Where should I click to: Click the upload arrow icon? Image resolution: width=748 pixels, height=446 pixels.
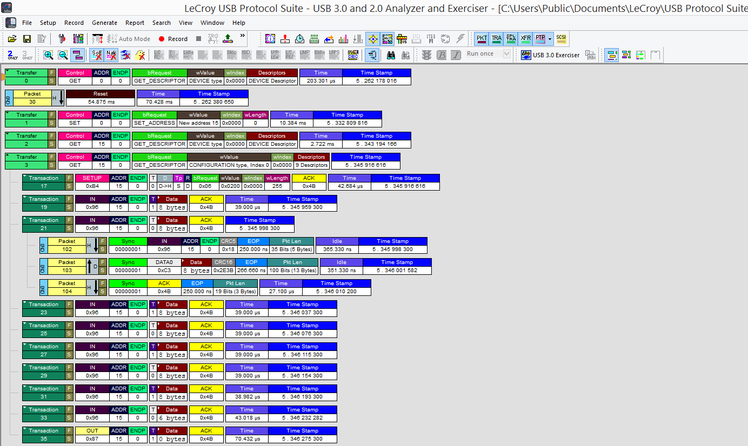tap(228, 39)
